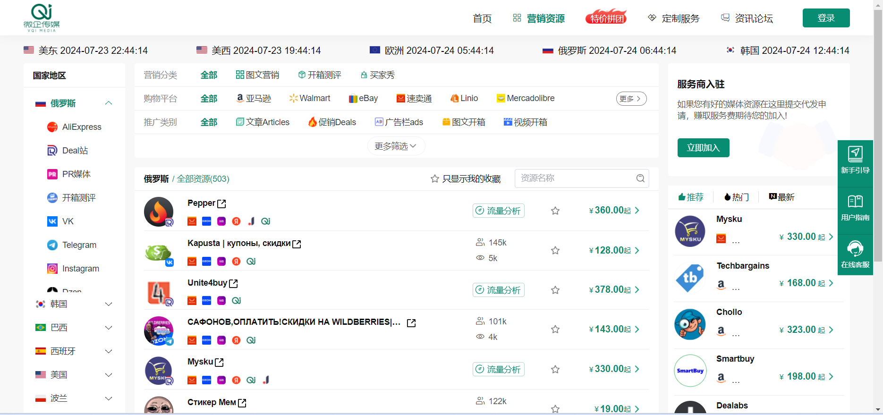Filter shopping platform by 亚马逊
This screenshot has height=415, width=883.
click(x=254, y=98)
